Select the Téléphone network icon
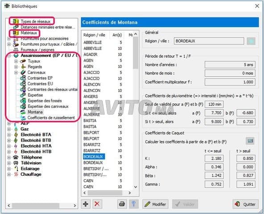The width and height of the screenshot is (264, 214). click(16, 157)
